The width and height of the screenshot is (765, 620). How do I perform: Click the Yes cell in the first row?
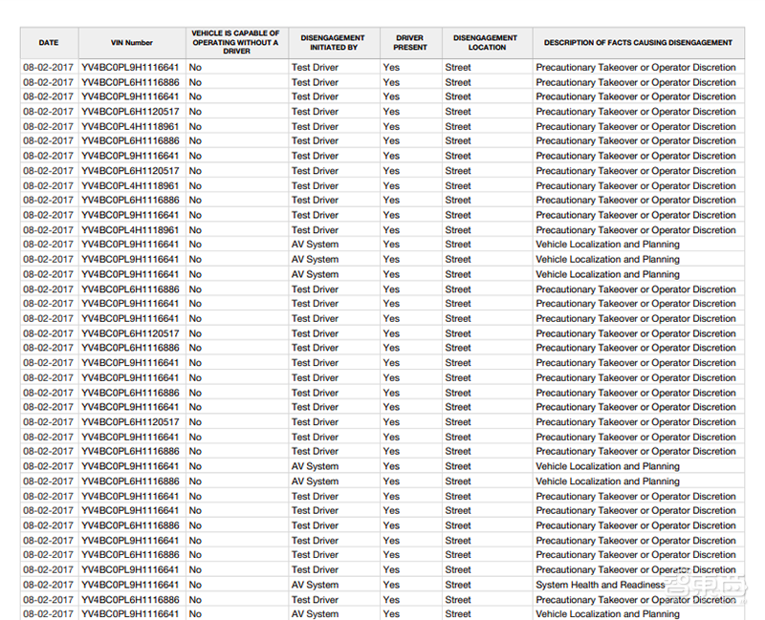tap(391, 68)
